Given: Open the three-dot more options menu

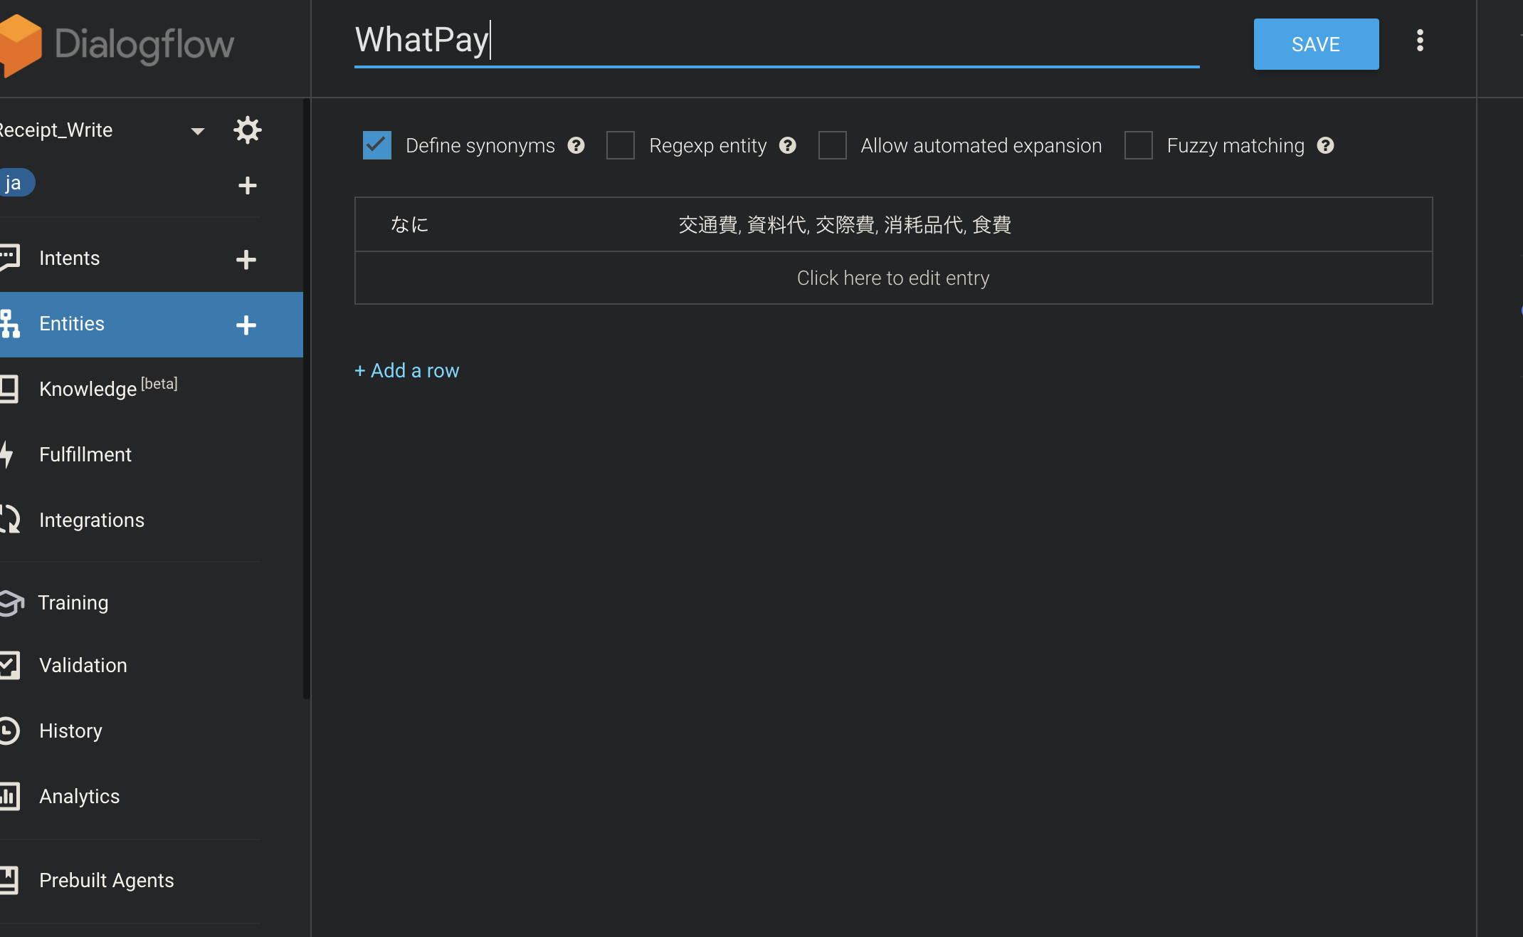Looking at the screenshot, I should (x=1420, y=41).
